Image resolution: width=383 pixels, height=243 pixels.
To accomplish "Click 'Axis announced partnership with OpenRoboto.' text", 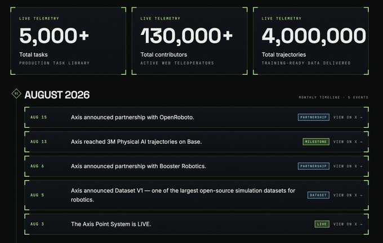I will coord(132,118).
